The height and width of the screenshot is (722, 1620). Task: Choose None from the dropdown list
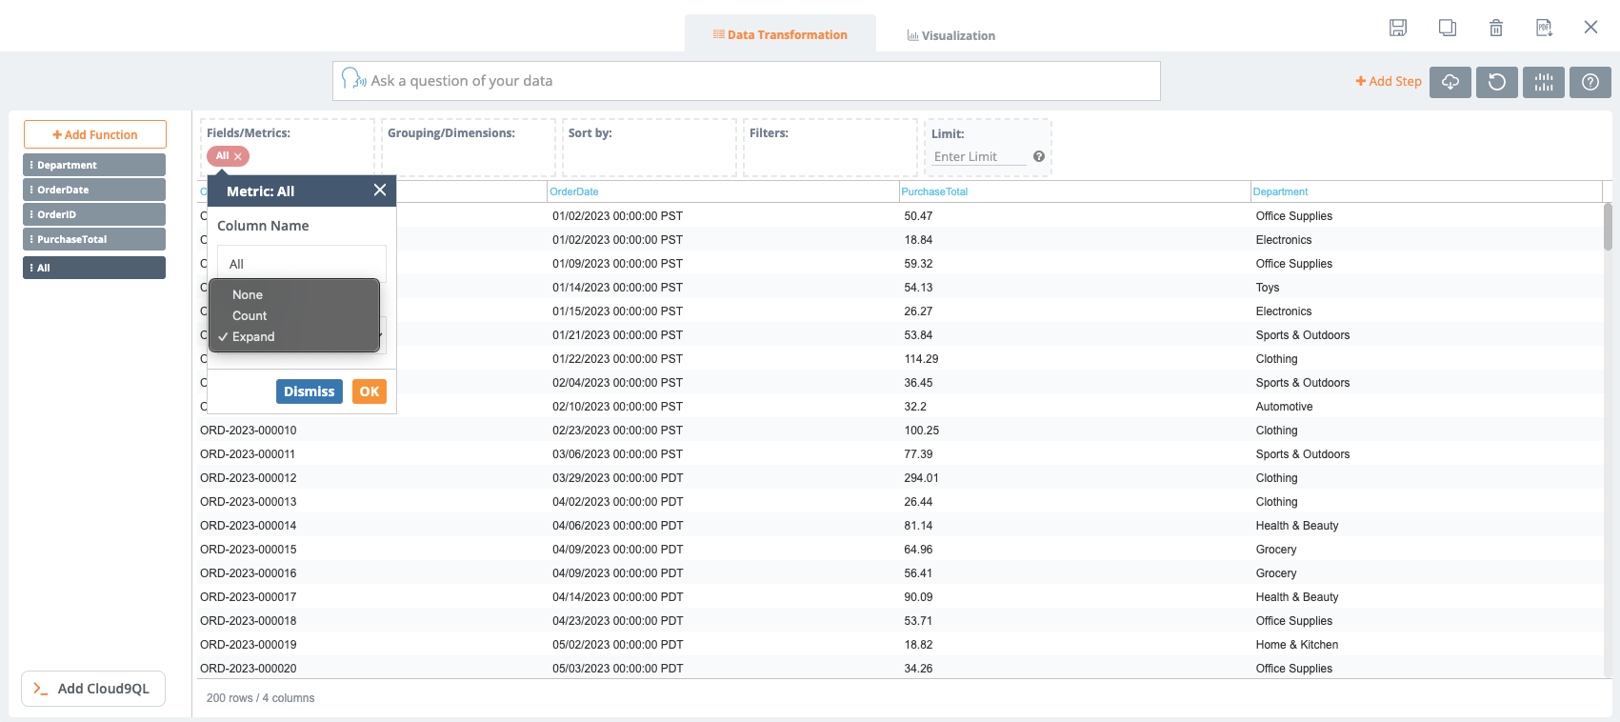(248, 295)
